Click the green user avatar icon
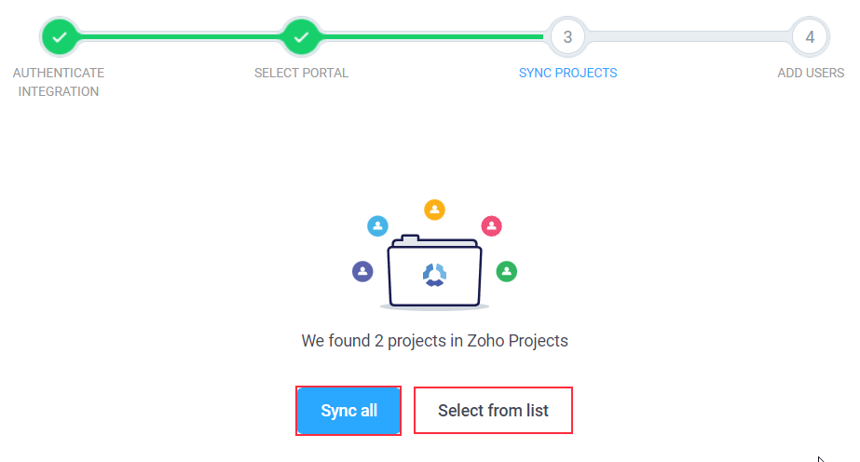The image size is (860, 462). [x=506, y=271]
